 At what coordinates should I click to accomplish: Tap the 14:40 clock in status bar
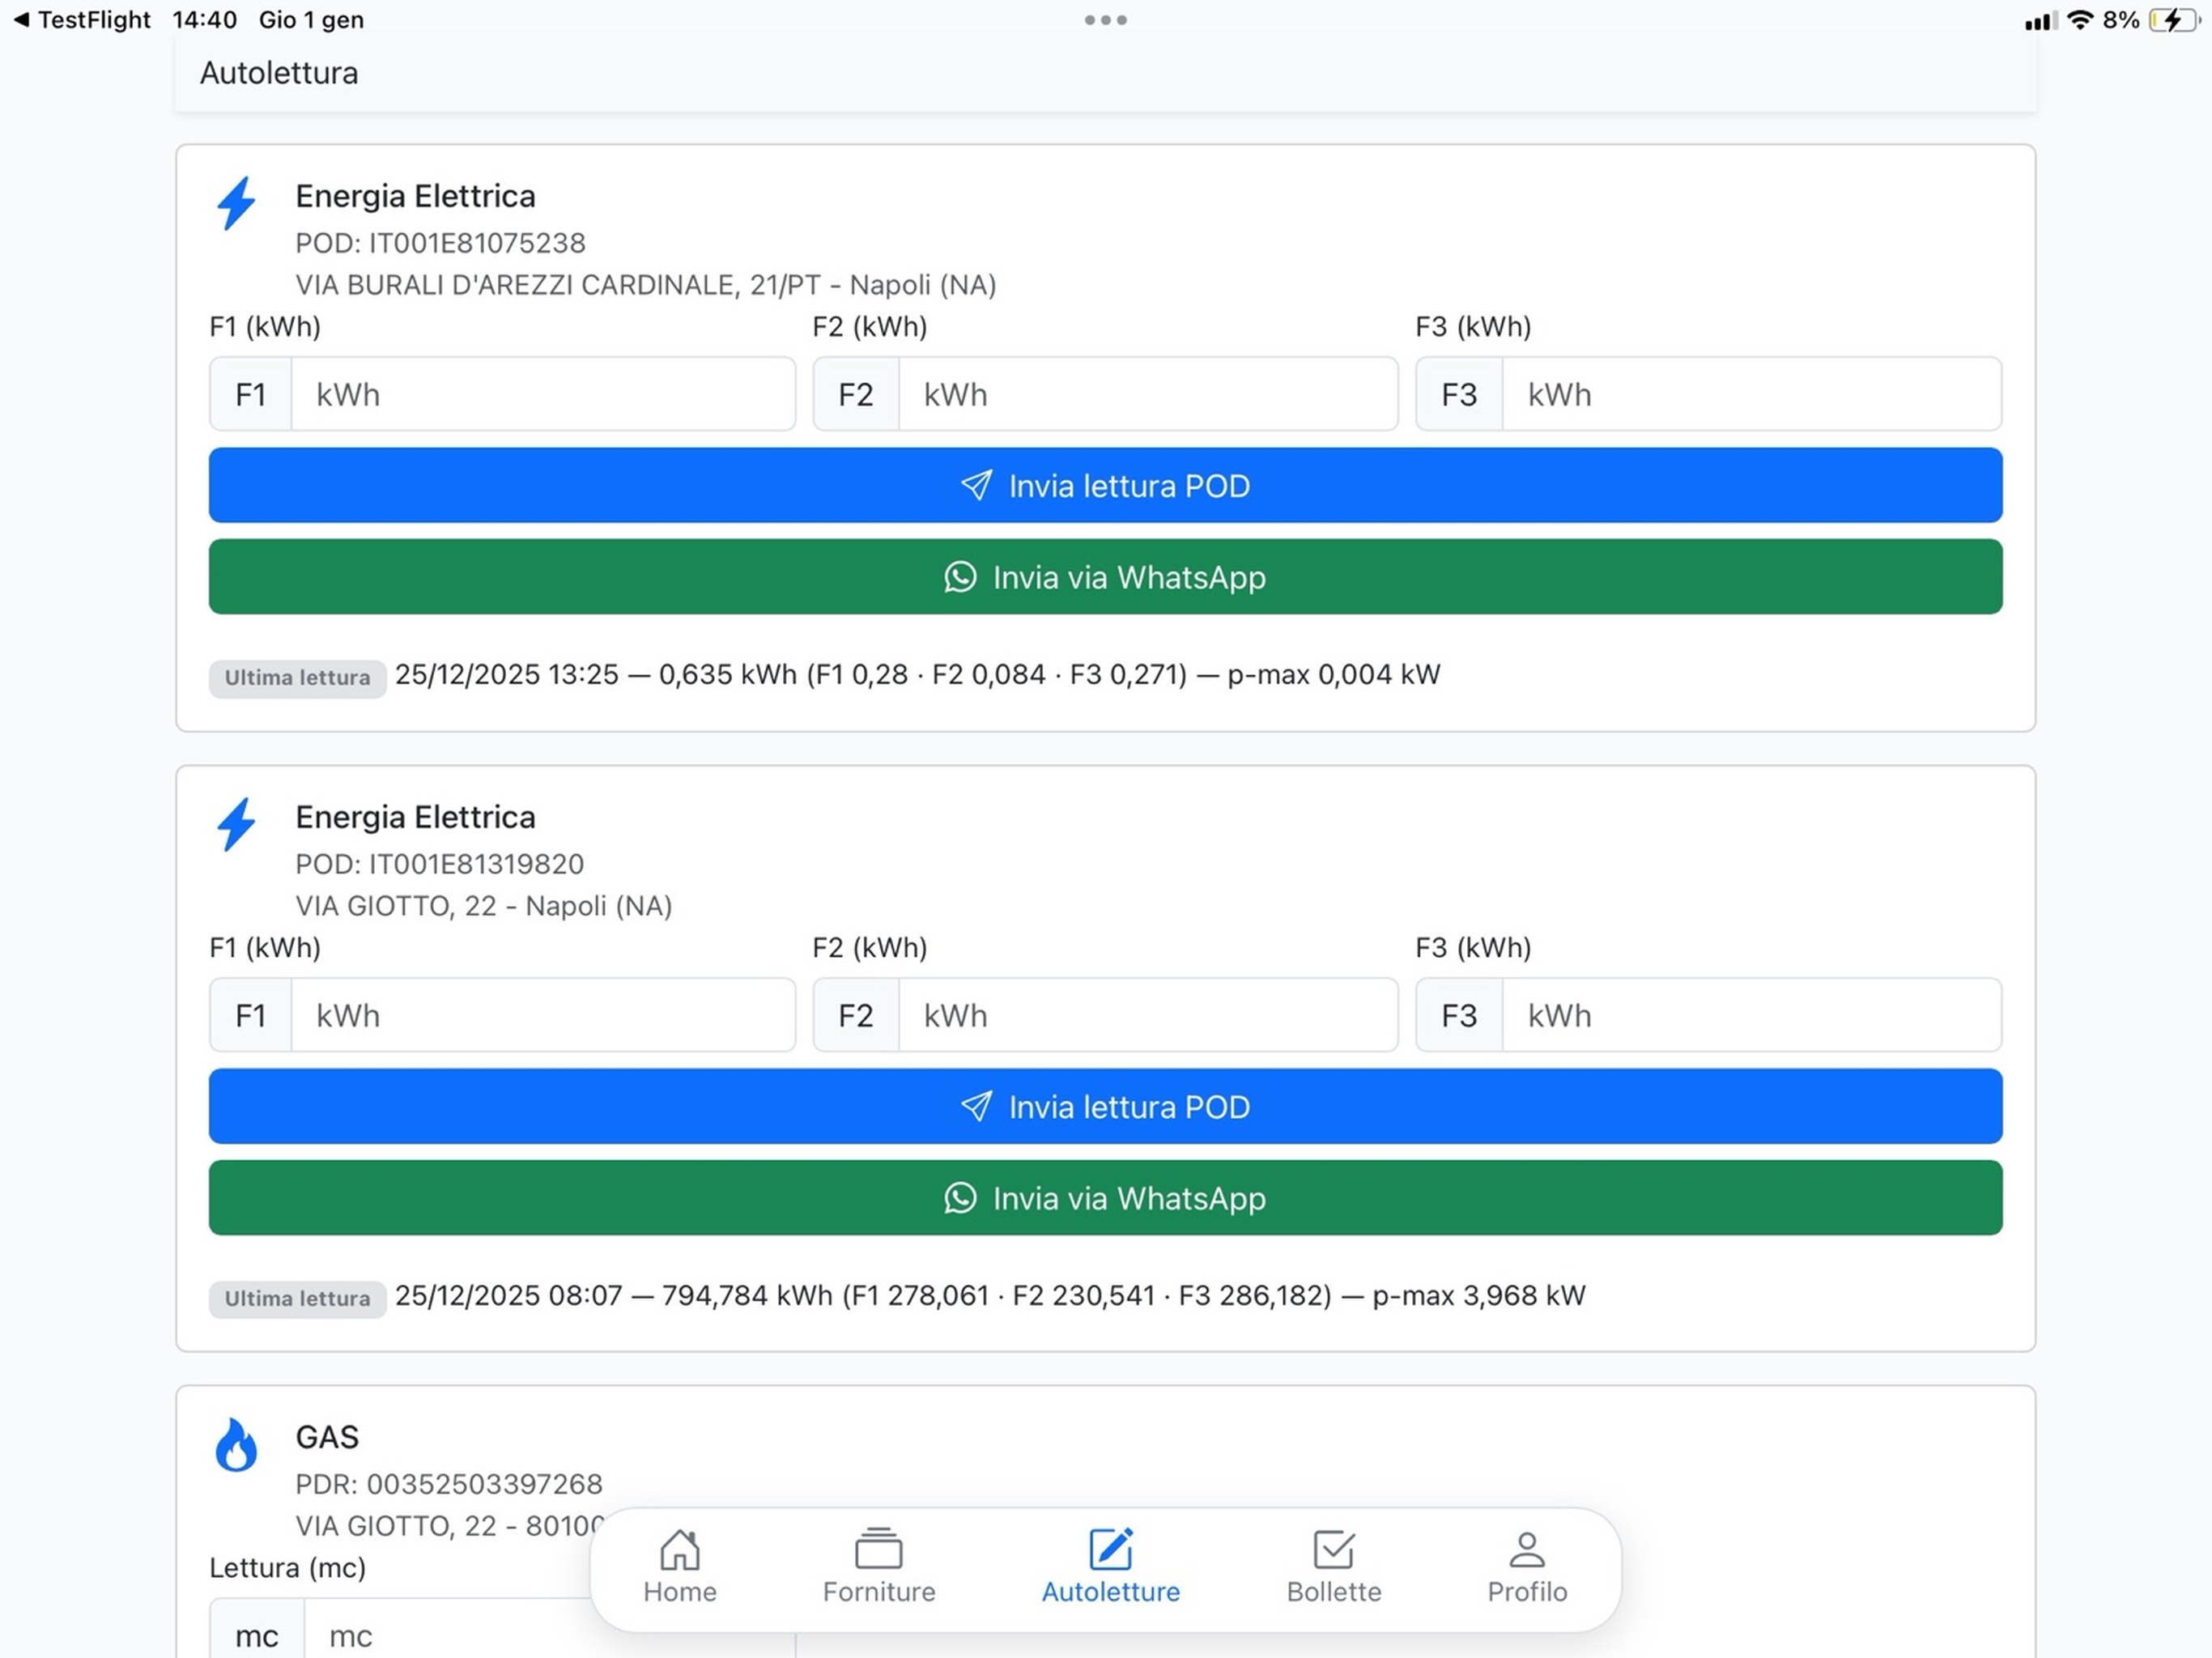tap(204, 20)
